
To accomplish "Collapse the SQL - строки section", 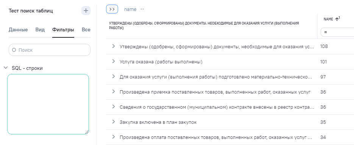I will 6,68.
